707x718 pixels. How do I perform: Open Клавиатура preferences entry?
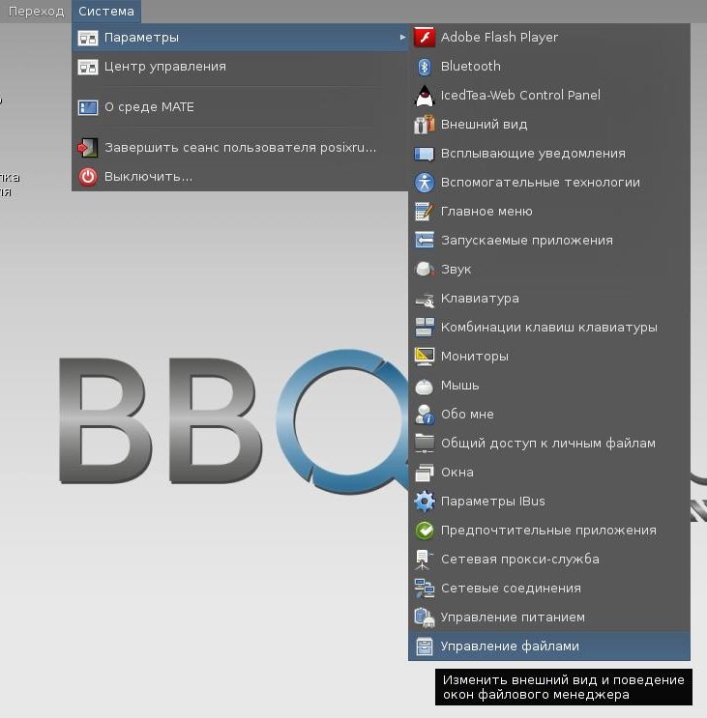(549, 299)
